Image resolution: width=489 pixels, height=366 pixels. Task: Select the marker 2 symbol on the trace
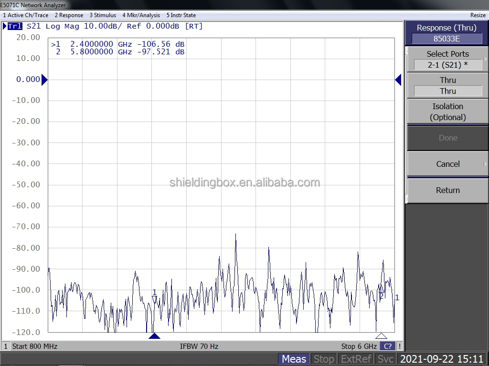382,295
